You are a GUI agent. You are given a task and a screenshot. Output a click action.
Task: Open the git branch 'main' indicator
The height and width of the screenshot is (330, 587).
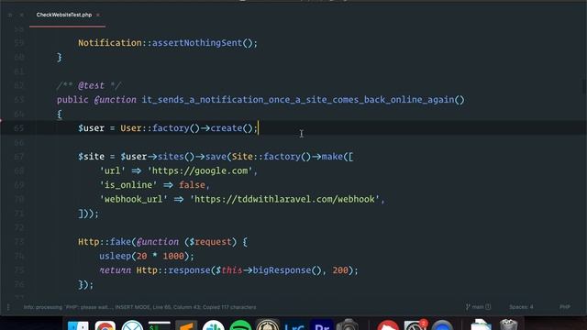coord(478,307)
